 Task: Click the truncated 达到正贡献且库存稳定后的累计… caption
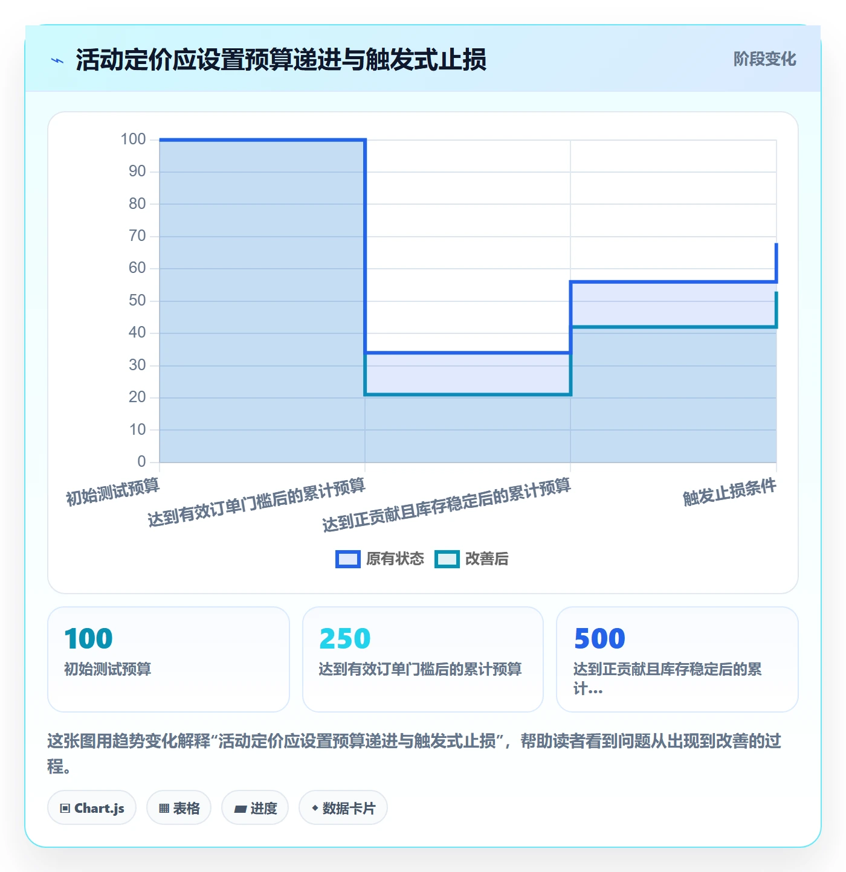click(x=668, y=679)
